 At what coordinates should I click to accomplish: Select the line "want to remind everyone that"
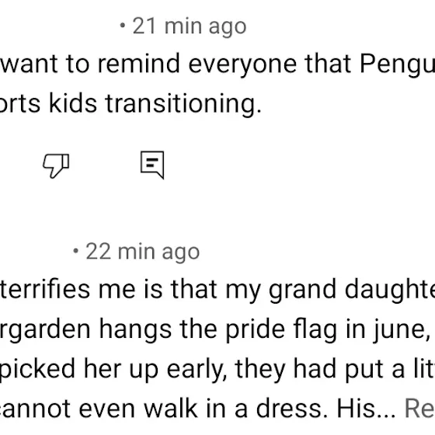[176, 64]
